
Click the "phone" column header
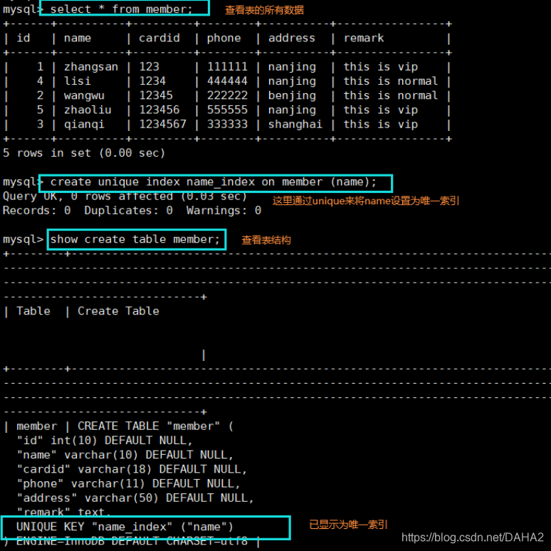coord(224,38)
